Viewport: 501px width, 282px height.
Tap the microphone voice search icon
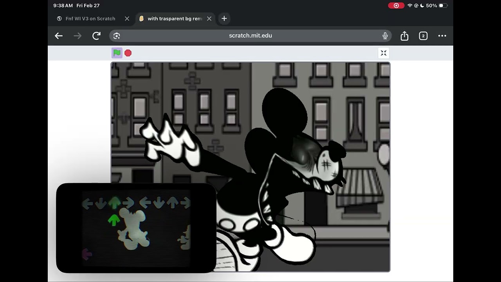pos(385,36)
